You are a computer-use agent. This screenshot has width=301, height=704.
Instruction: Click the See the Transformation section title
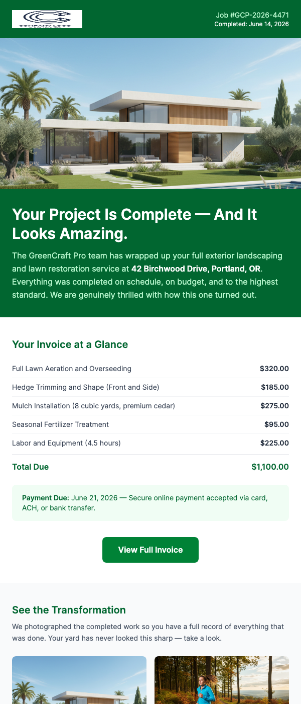69,610
